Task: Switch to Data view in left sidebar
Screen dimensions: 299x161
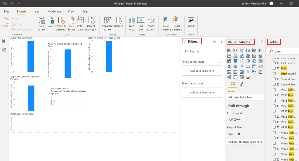Action: (x=4, y=50)
